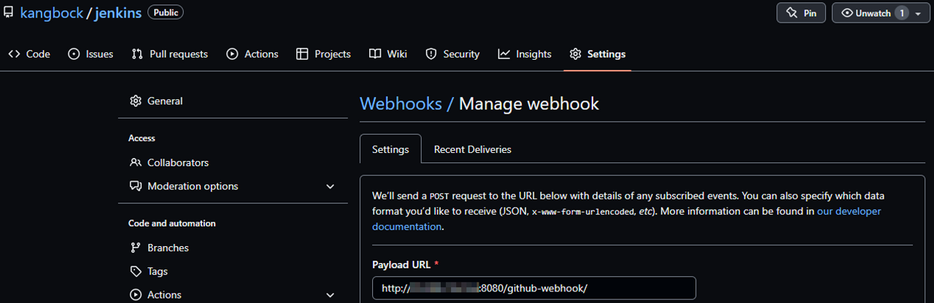The height and width of the screenshot is (303, 934).
Task: Click the Projects table icon
Action: click(302, 54)
